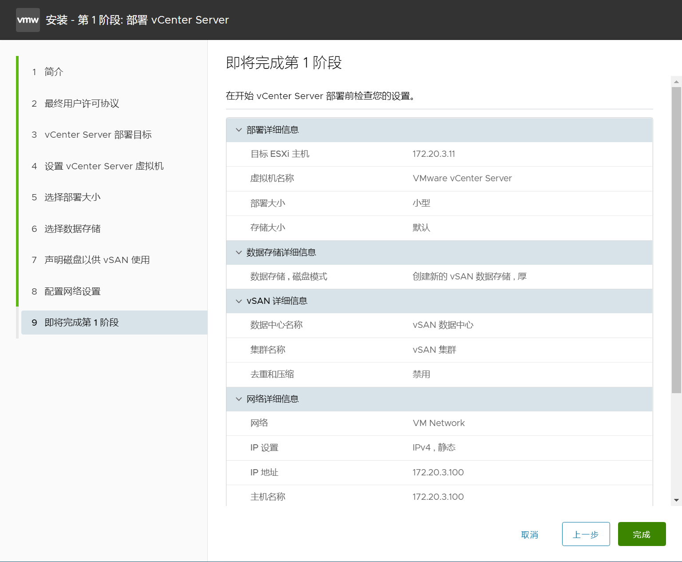
Task: Collapse the 部署详细信息 section chevron
Action: [239, 130]
